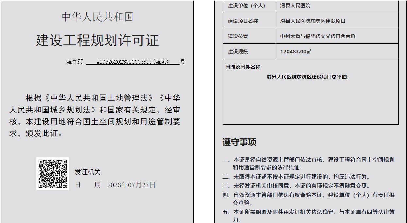Click rule 一 beginning 本证是经自然资源主管部门

click(x=309, y=163)
